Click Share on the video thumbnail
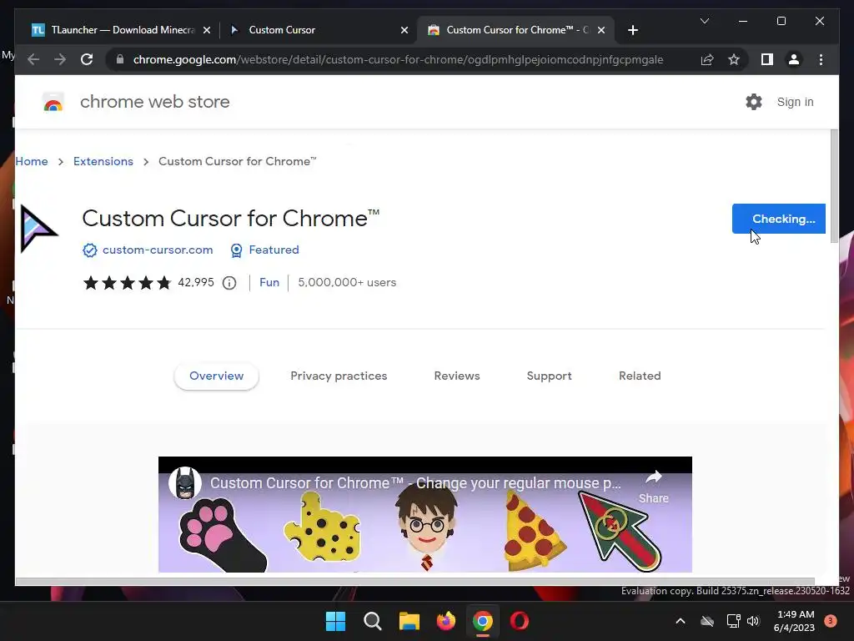The image size is (854, 641). coord(654,487)
